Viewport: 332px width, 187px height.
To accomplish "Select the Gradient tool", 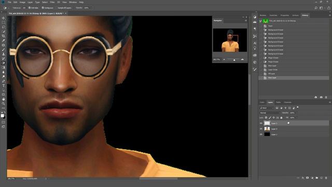I will coord(4,68).
